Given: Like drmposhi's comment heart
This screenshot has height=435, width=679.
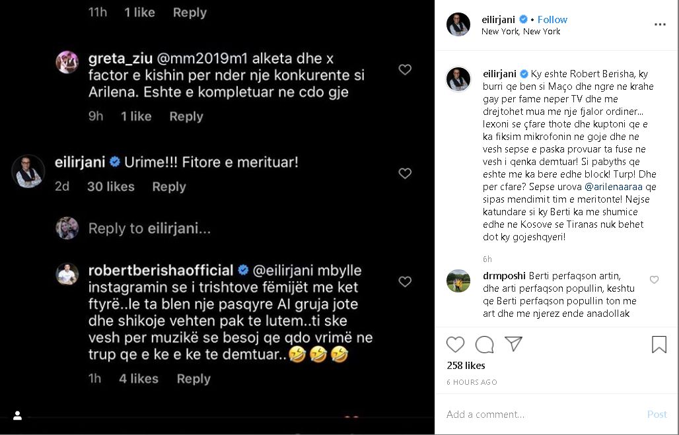Looking at the screenshot, I should point(655,280).
